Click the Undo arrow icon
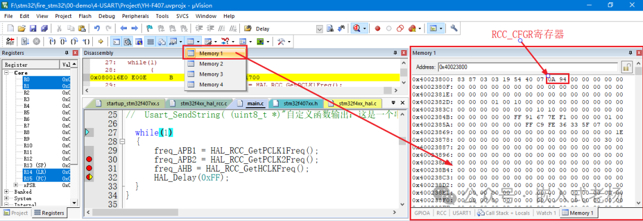This screenshot has width=643, height=221. tap(97, 28)
